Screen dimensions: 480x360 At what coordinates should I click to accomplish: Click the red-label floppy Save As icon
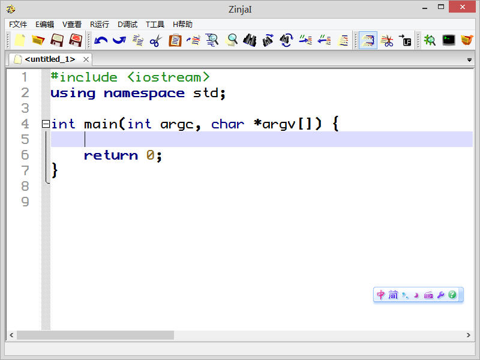coord(76,40)
